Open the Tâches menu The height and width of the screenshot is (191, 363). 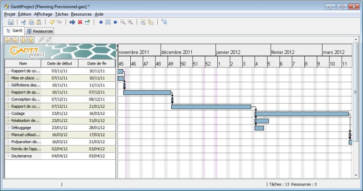(61, 14)
